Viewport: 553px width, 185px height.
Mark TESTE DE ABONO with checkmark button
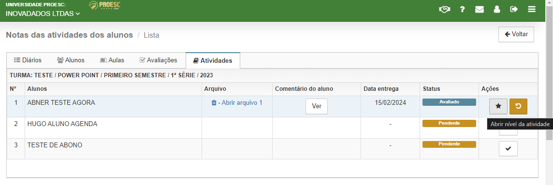tap(508, 149)
